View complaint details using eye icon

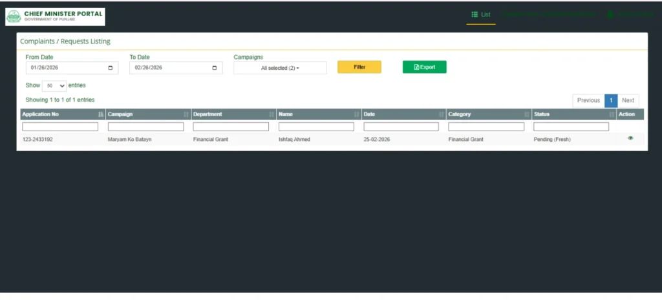pyautogui.click(x=630, y=138)
